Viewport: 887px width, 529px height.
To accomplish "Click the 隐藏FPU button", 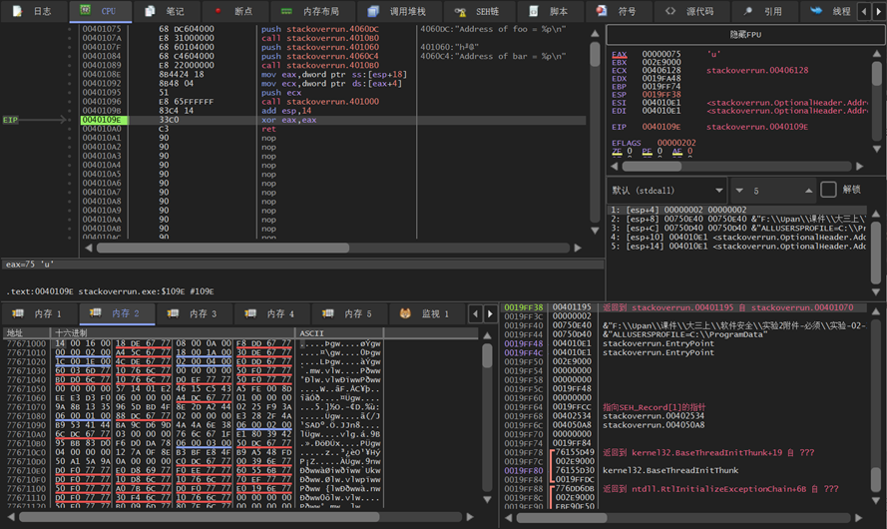I will (x=745, y=34).
